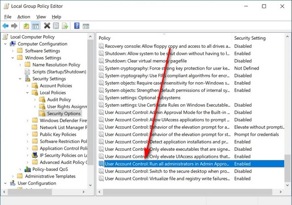Click the Forward arrow toolbar icon
This screenshot has width=292, height=205.
[14, 26]
